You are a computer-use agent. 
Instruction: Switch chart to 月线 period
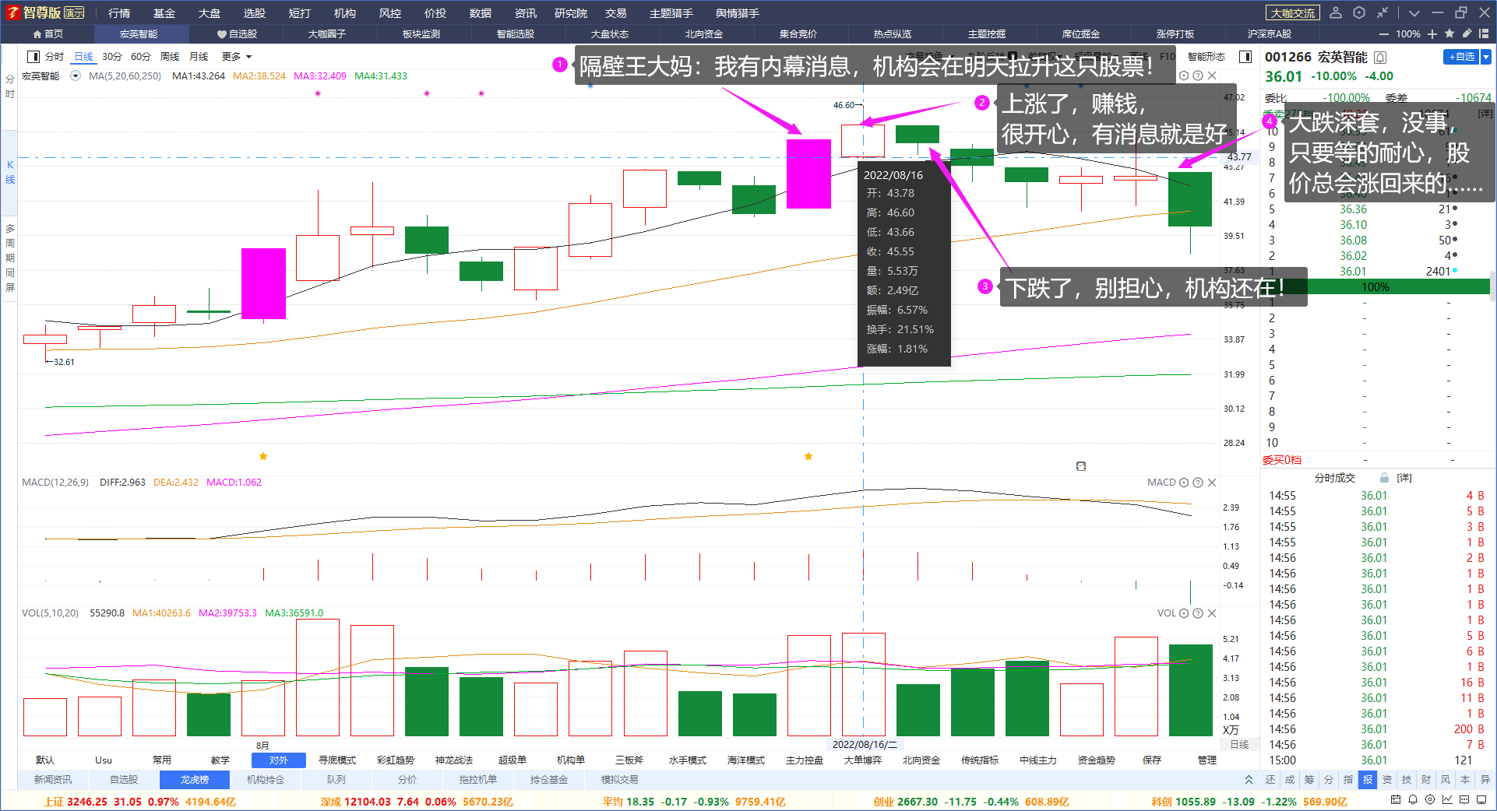(199, 57)
